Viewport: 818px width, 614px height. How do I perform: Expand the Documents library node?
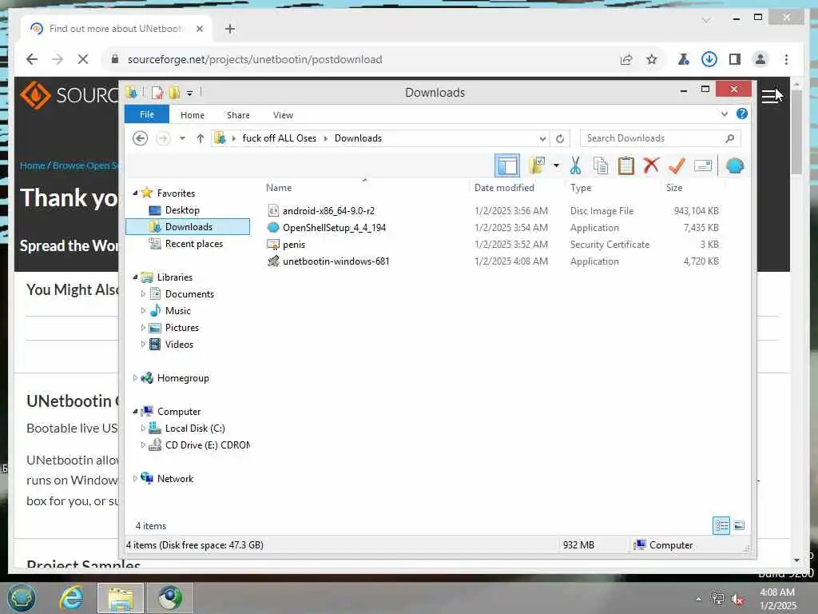click(143, 294)
